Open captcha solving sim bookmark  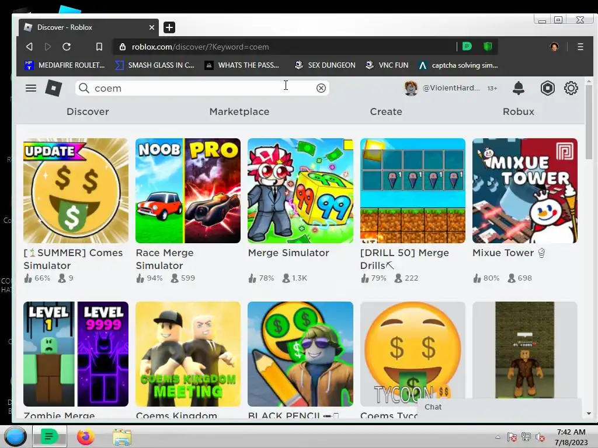(x=458, y=65)
